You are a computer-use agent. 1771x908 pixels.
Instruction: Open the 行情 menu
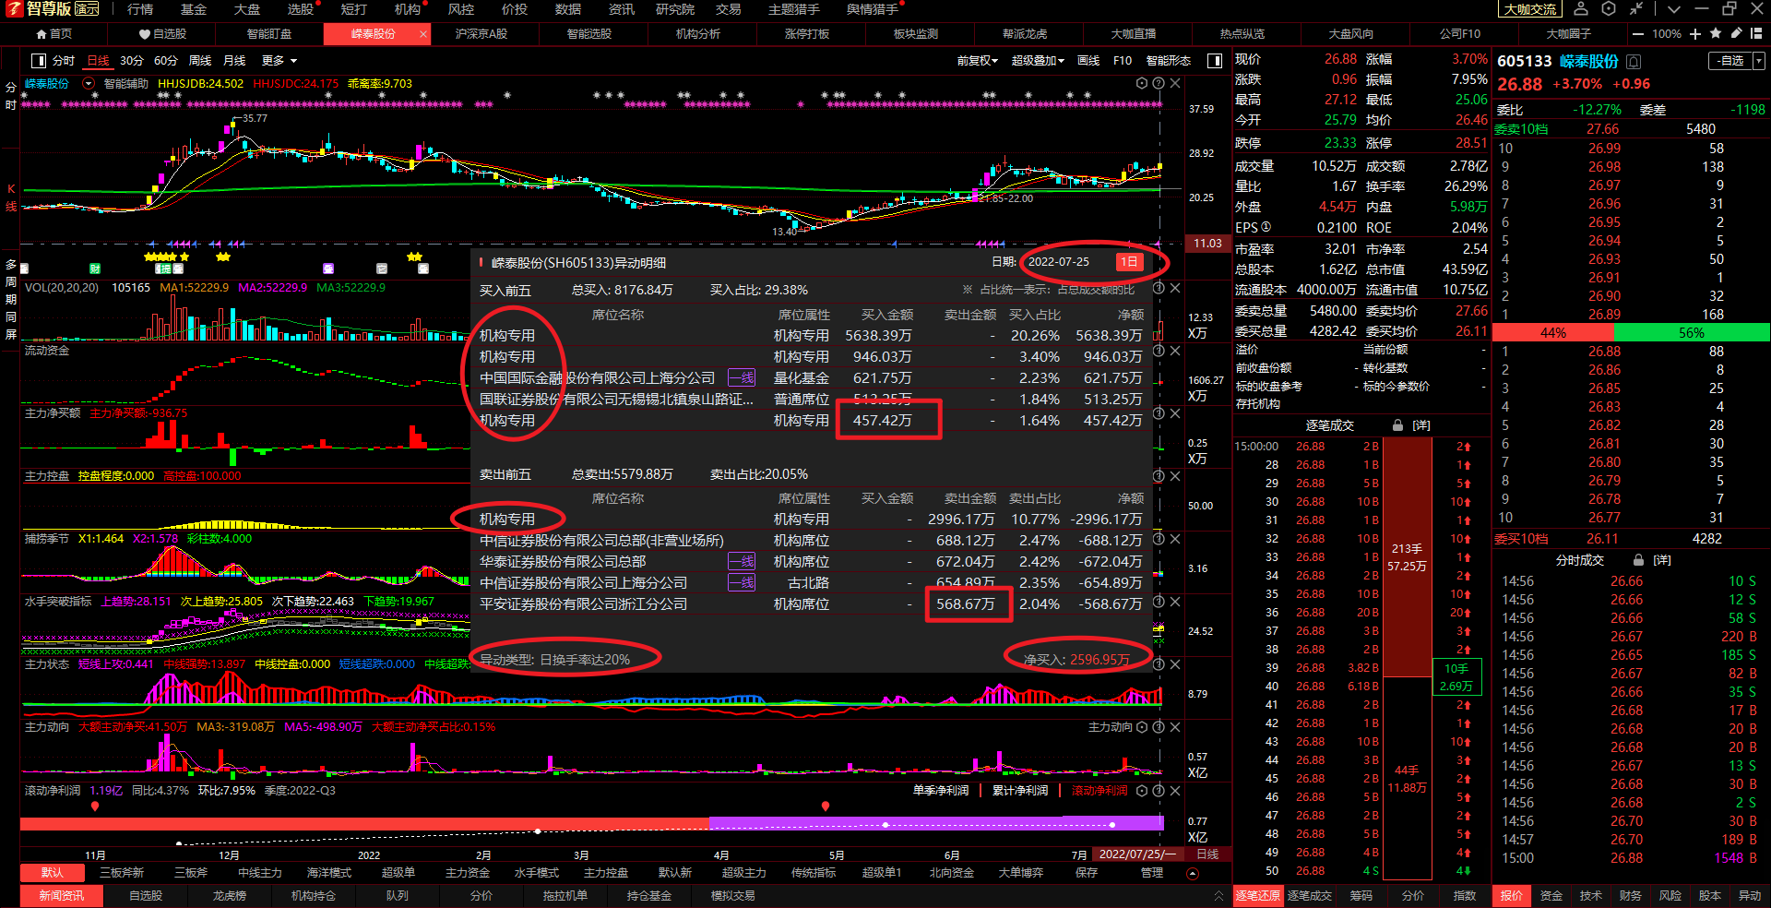pyautogui.click(x=140, y=9)
